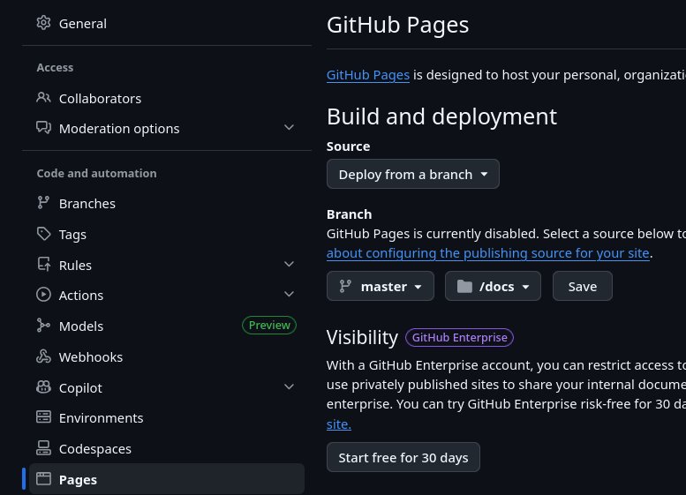Expand the Copilot settings chevron

pos(289,387)
